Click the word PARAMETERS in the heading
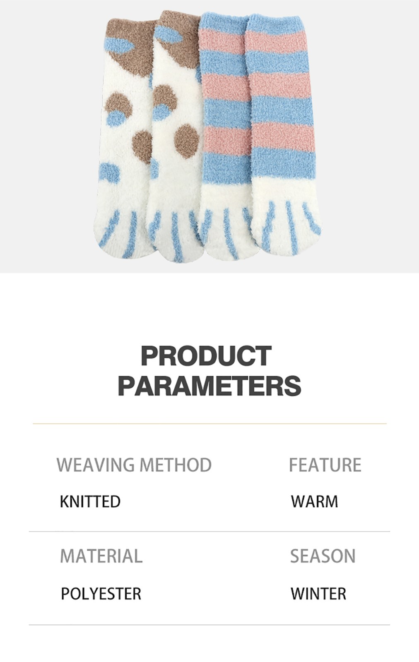 [x=209, y=386]
